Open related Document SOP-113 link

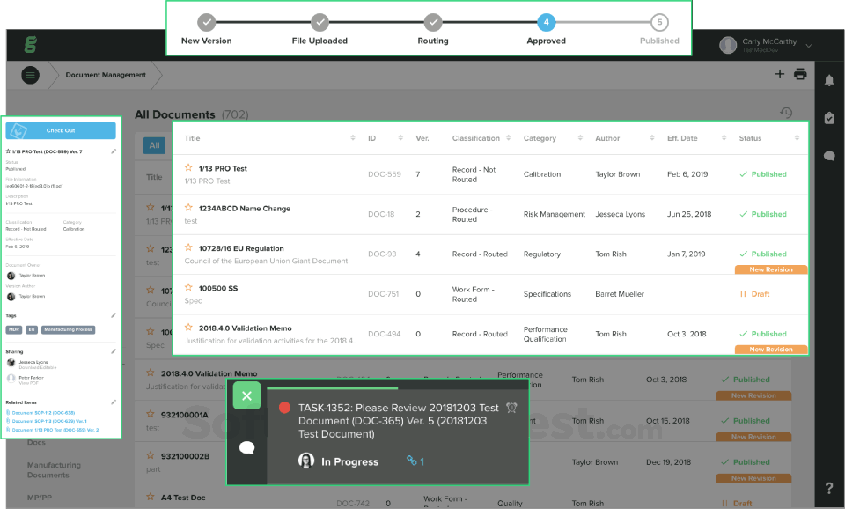(49, 421)
